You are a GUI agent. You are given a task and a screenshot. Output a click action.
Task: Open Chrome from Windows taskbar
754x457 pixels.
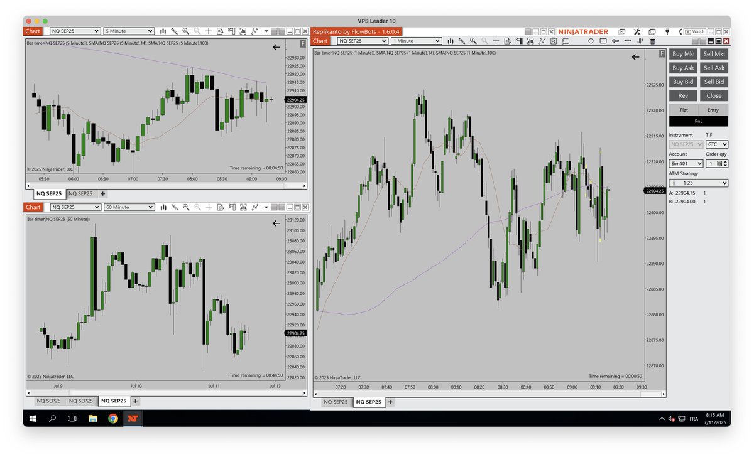[x=112, y=418]
